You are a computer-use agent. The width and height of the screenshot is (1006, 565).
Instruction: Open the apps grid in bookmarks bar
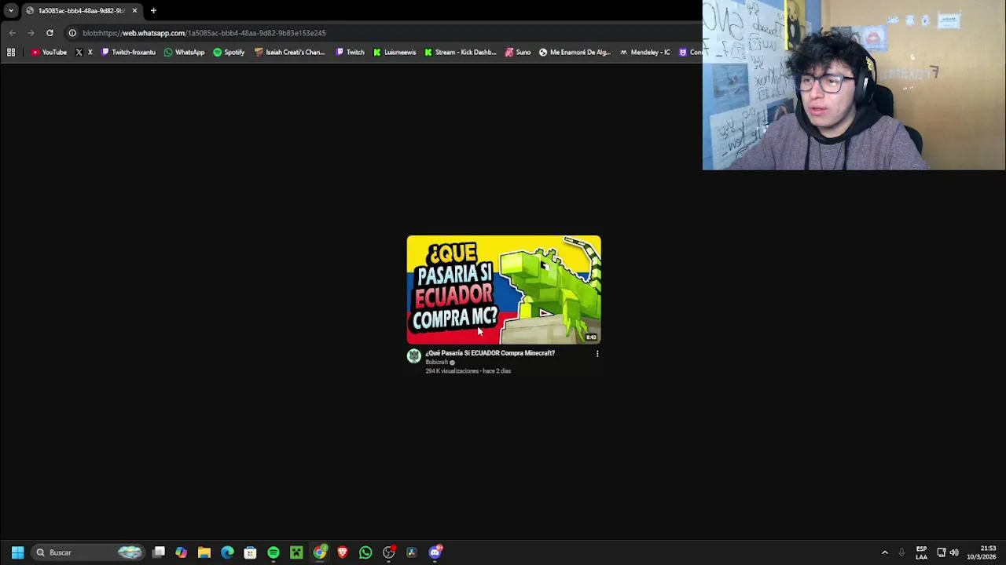click(x=11, y=53)
